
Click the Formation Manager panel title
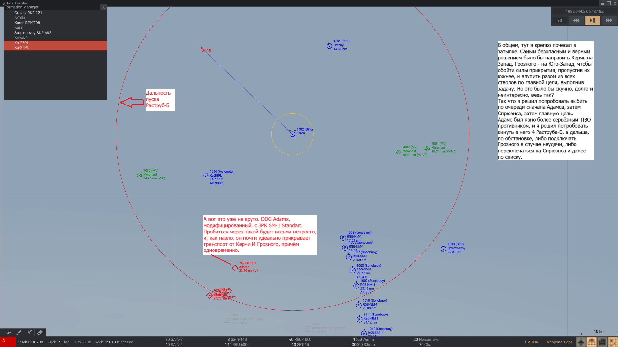(21, 7)
